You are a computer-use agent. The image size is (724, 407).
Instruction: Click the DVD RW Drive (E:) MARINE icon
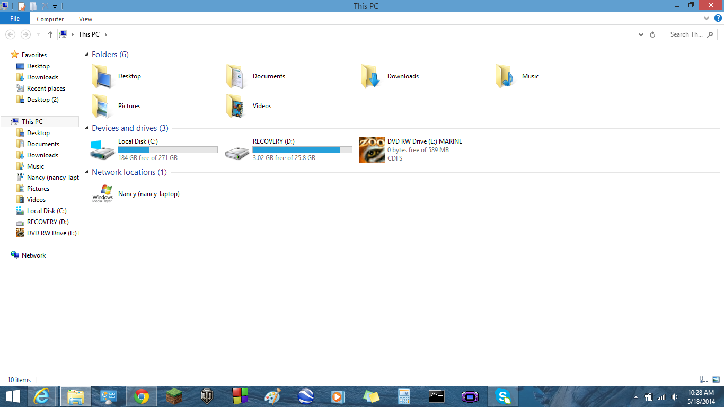[x=372, y=150]
